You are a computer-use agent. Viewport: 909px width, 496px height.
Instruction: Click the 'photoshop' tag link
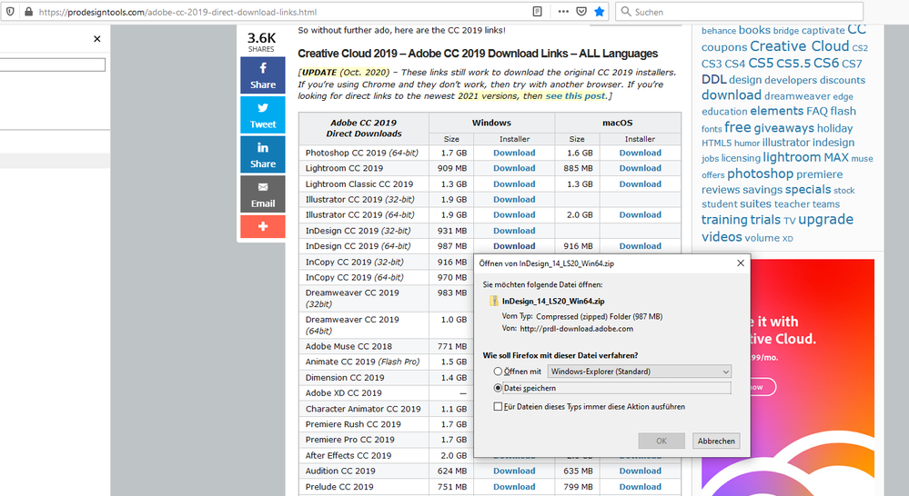click(x=760, y=174)
